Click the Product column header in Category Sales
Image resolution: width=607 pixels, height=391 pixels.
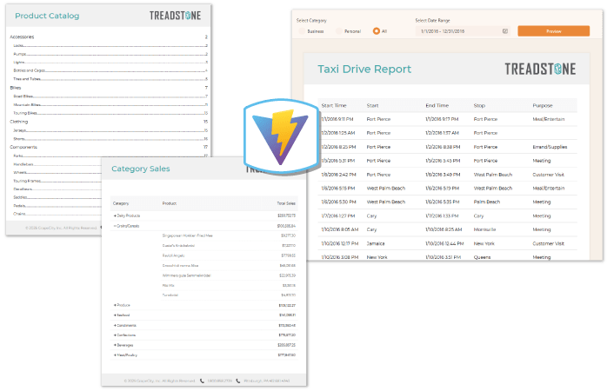pyautogui.click(x=170, y=203)
